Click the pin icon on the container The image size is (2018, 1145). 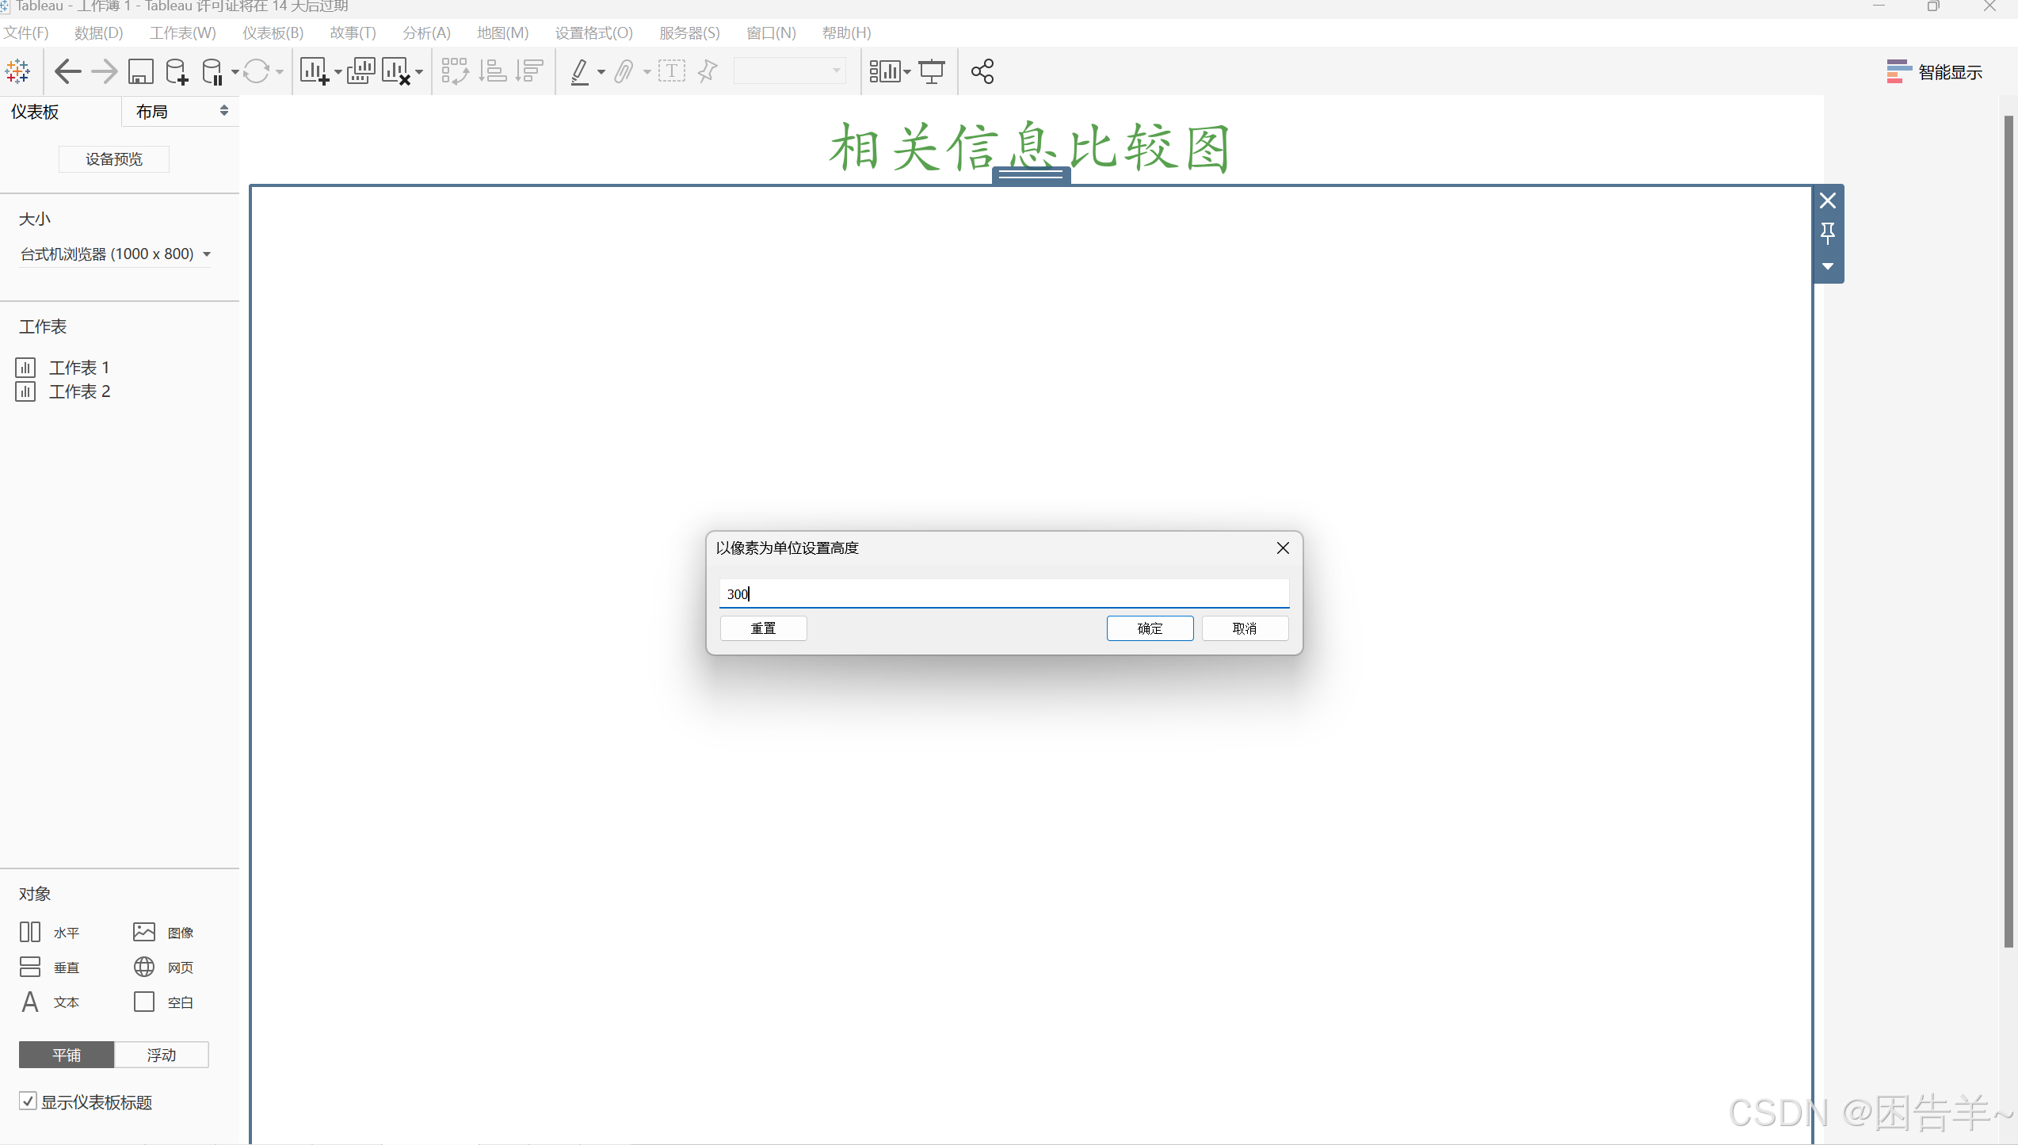[x=1828, y=233]
